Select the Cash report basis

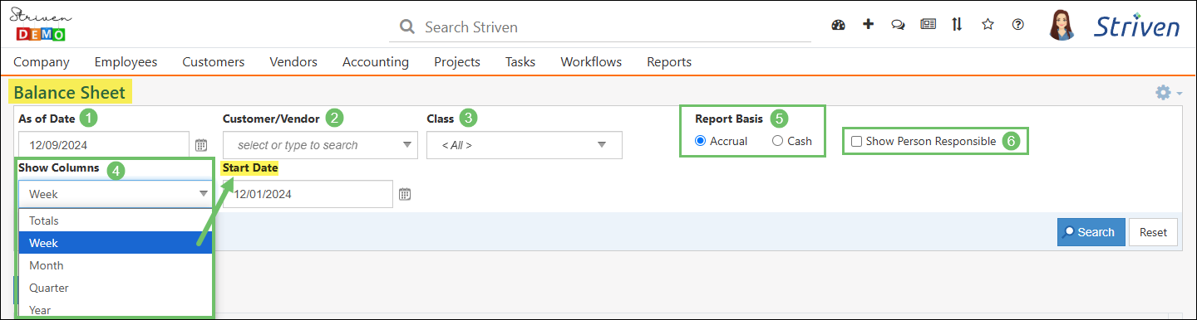[778, 141]
